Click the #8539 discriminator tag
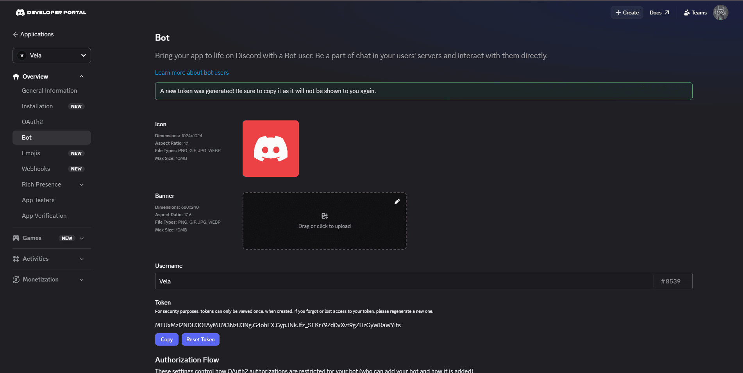 pos(671,282)
